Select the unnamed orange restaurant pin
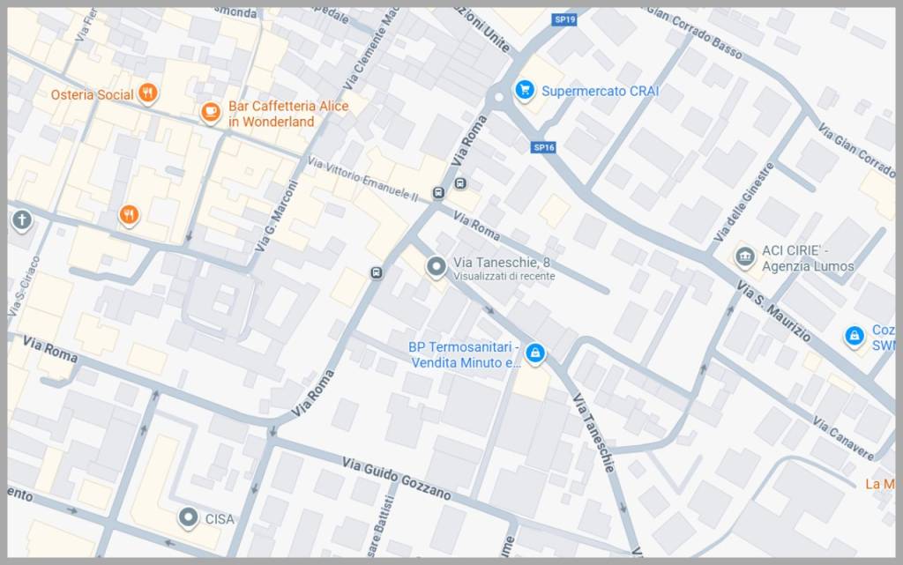 pos(129,215)
